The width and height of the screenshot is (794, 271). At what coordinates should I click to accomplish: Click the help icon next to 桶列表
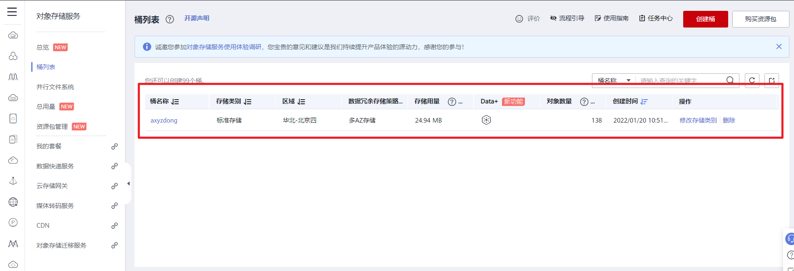click(x=170, y=19)
